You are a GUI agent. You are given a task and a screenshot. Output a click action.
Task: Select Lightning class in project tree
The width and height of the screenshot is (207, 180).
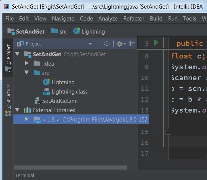[75, 82]
